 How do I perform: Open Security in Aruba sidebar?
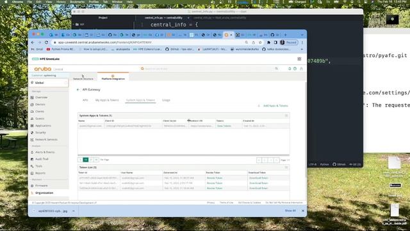pos(40,133)
